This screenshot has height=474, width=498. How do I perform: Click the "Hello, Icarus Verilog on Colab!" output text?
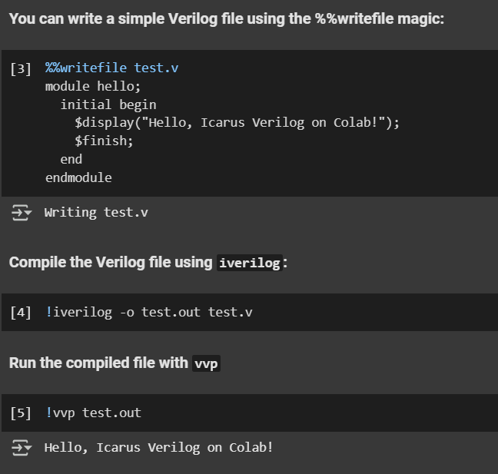(158, 447)
